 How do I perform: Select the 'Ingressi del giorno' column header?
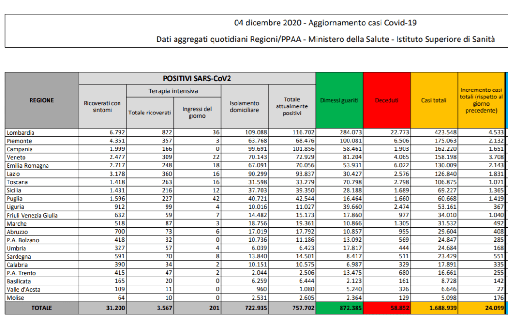click(197, 113)
